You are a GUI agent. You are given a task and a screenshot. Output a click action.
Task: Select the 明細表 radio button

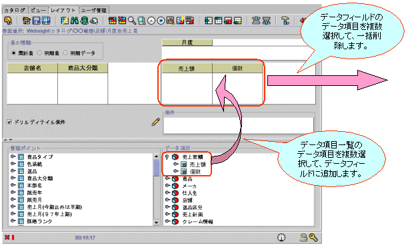click(39, 53)
